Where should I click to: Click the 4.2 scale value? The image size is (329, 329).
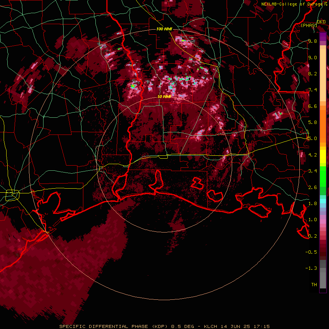pos(313,155)
